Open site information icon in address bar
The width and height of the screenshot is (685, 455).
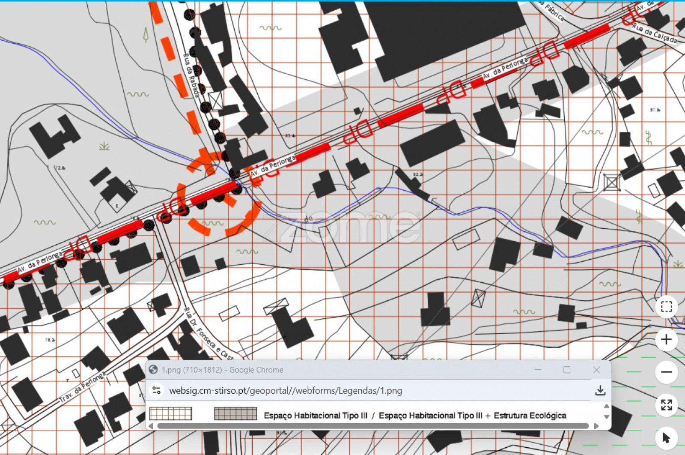click(x=157, y=390)
